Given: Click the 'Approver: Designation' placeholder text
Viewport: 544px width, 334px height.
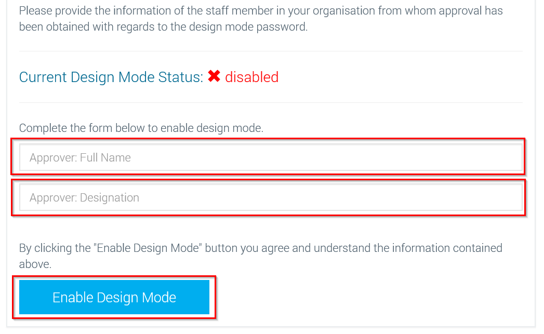Looking at the screenshot, I should pos(84,198).
